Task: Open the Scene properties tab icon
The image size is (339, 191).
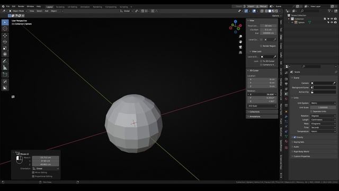Action: point(286,94)
